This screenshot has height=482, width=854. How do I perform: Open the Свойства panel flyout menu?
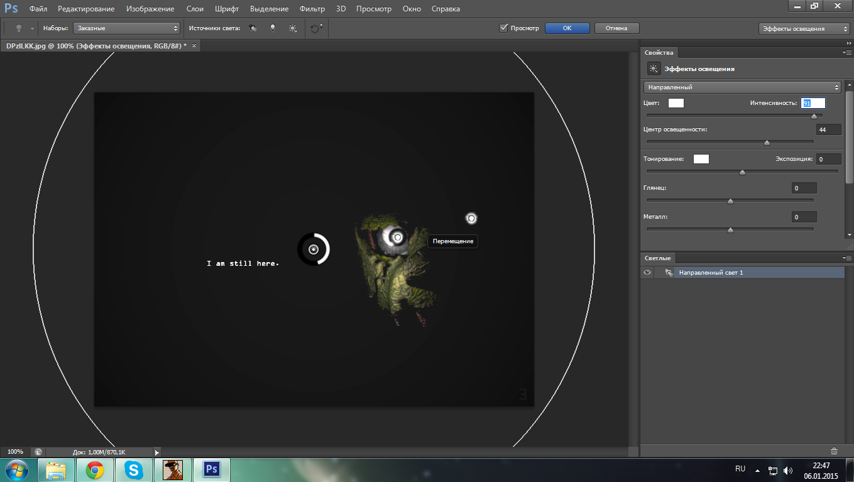(846, 53)
